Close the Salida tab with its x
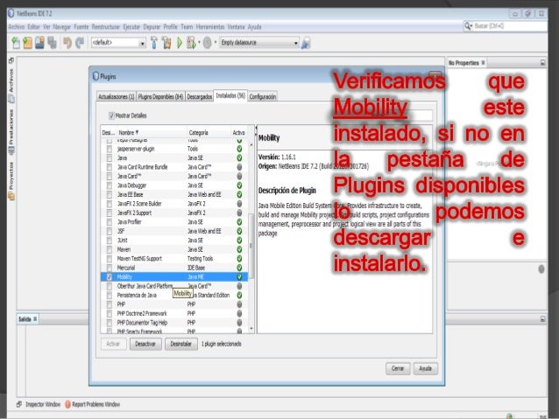 click(x=35, y=319)
